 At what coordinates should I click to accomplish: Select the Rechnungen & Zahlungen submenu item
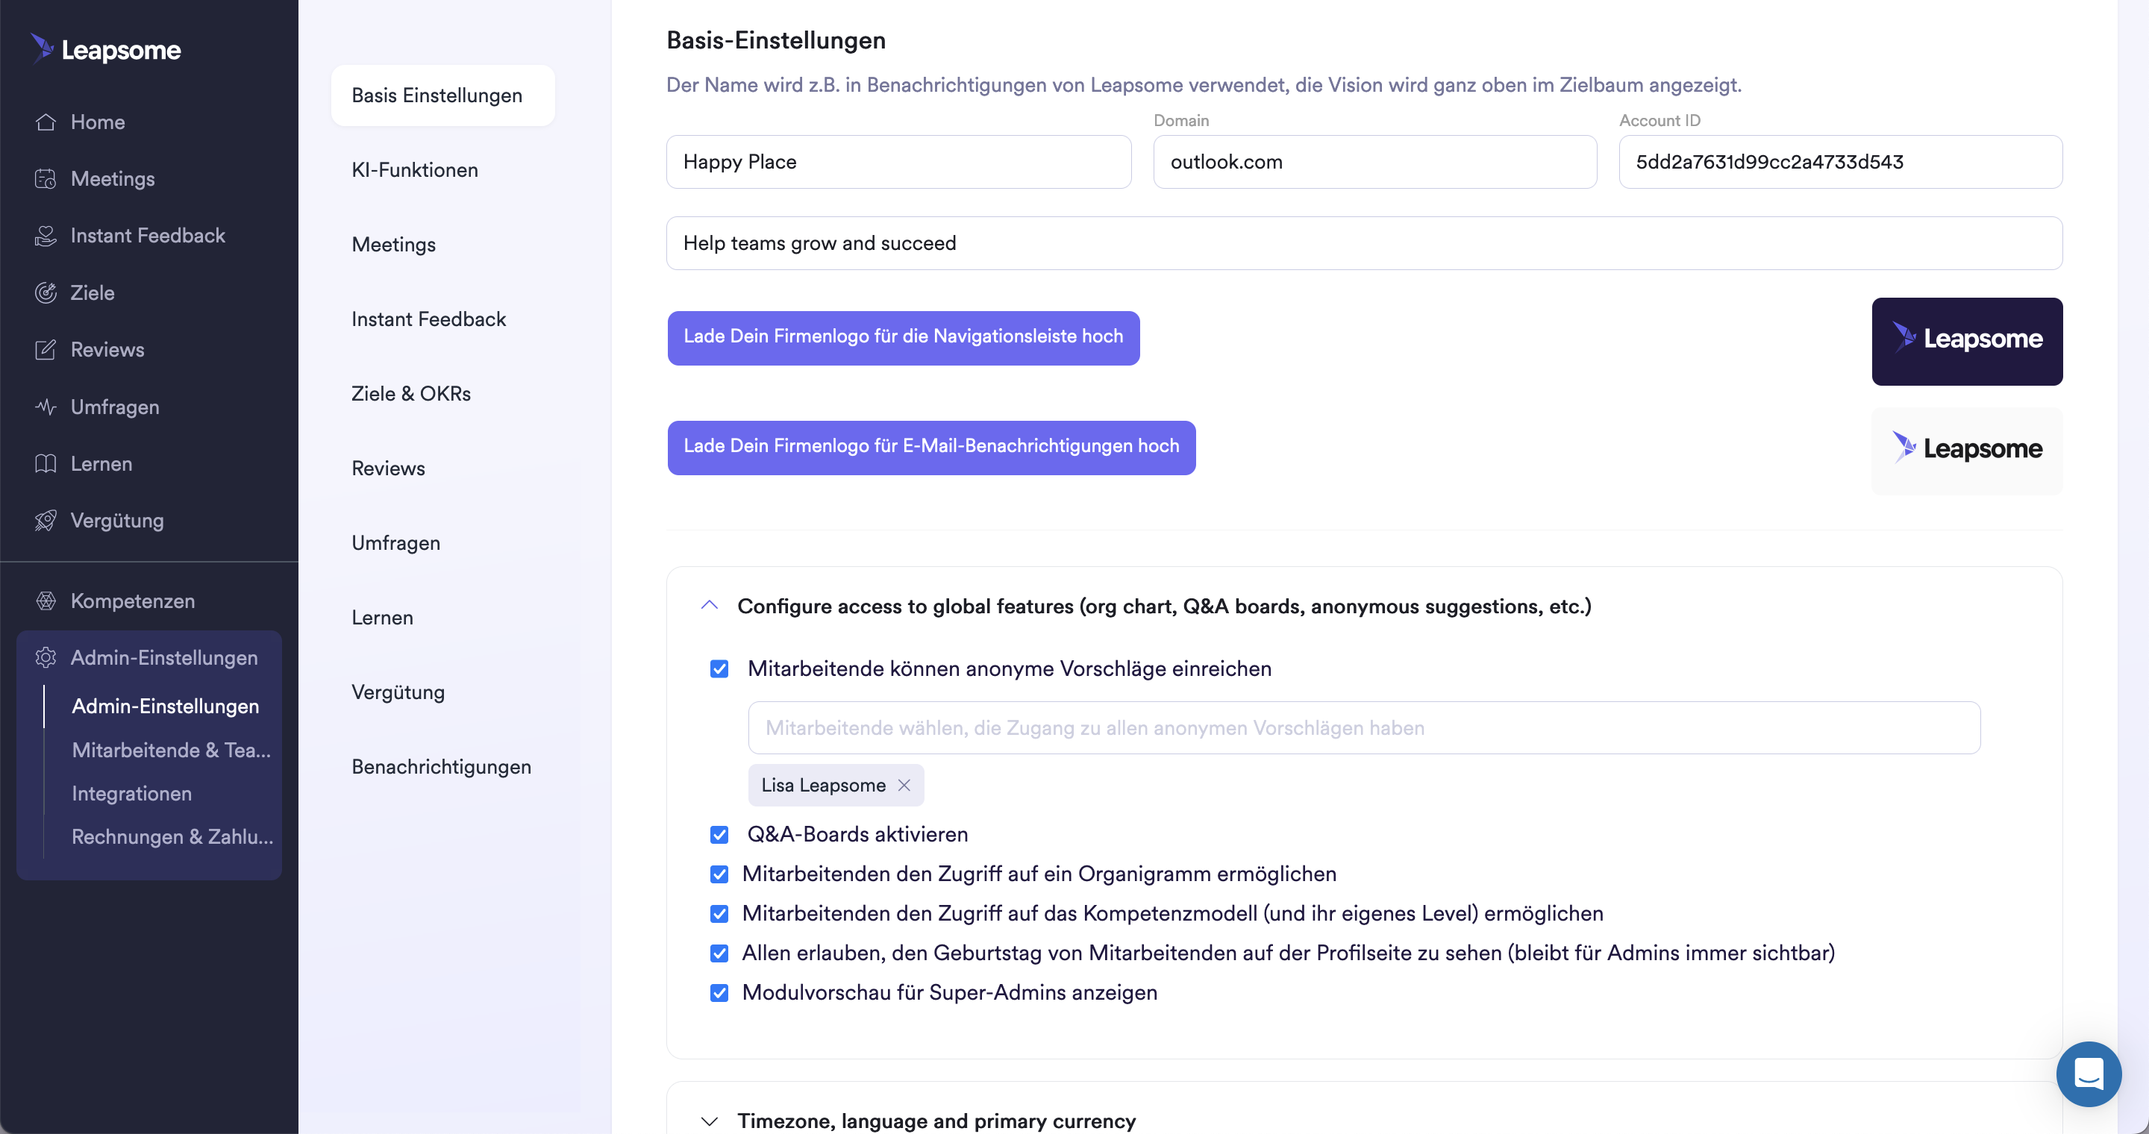click(x=172, y=836)
